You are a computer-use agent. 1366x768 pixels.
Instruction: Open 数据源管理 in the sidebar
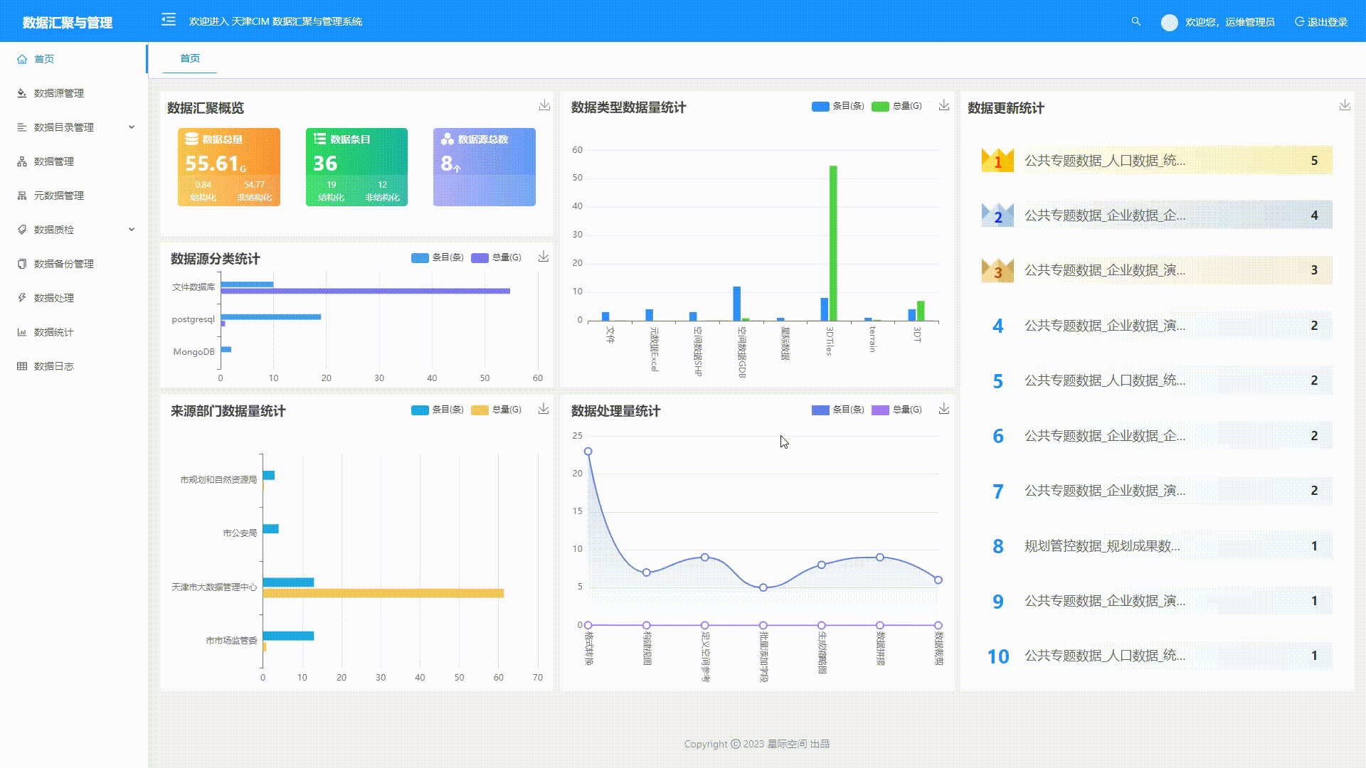tap(59, 93)
